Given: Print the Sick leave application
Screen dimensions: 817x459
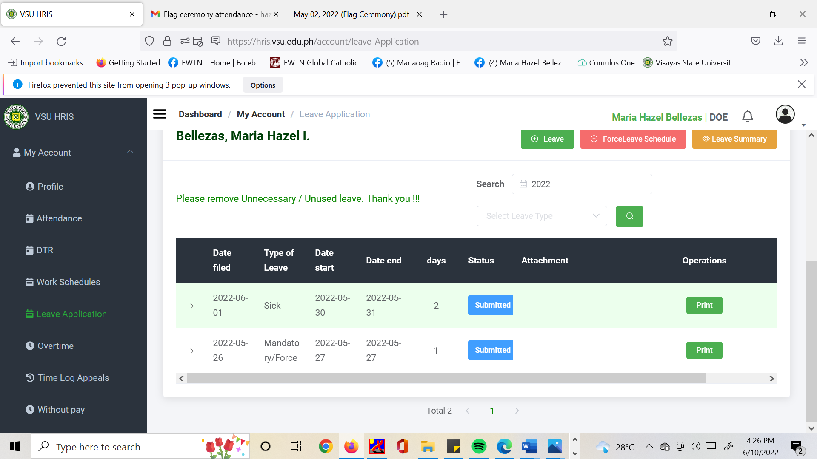Looking at the screenshot, I should (704, 305).
